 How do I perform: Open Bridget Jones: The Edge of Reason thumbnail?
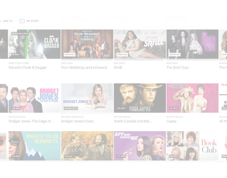point(35,98)
